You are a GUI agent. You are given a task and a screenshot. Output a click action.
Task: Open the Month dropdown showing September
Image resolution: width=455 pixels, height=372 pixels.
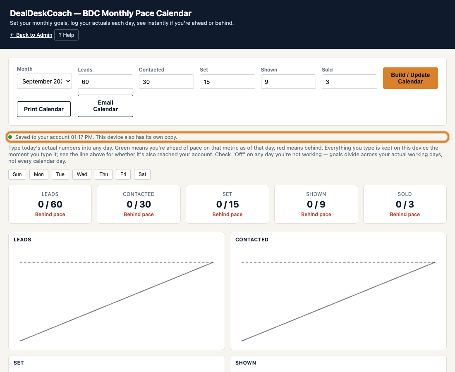44,81
